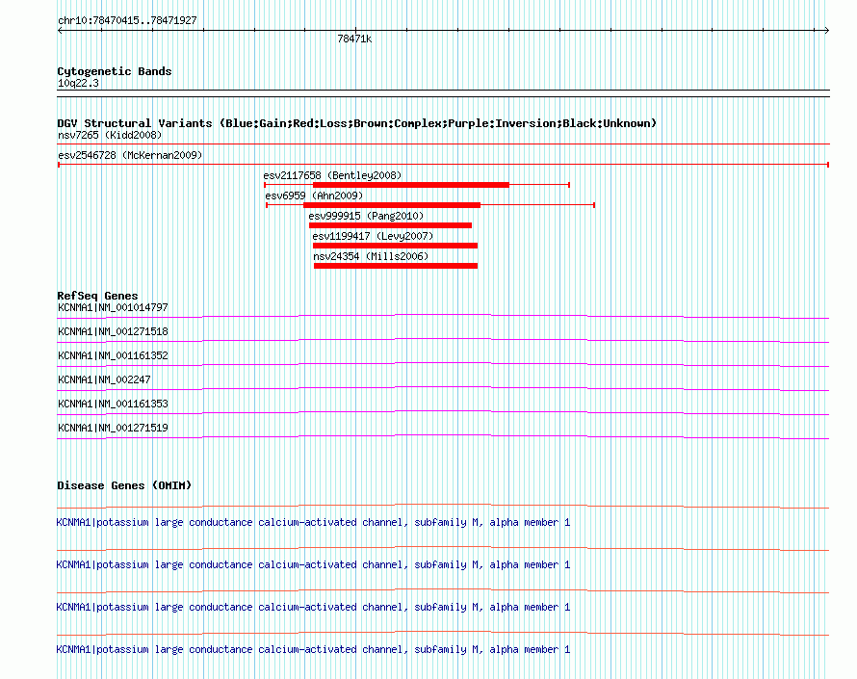Click the red bar under nsv24354

tap(396, 266)
